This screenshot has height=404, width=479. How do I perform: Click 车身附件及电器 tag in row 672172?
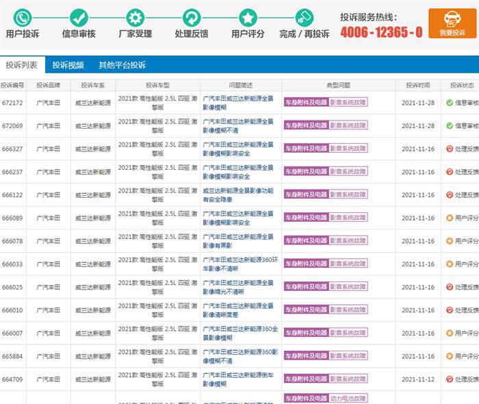[x=306, y=103]
